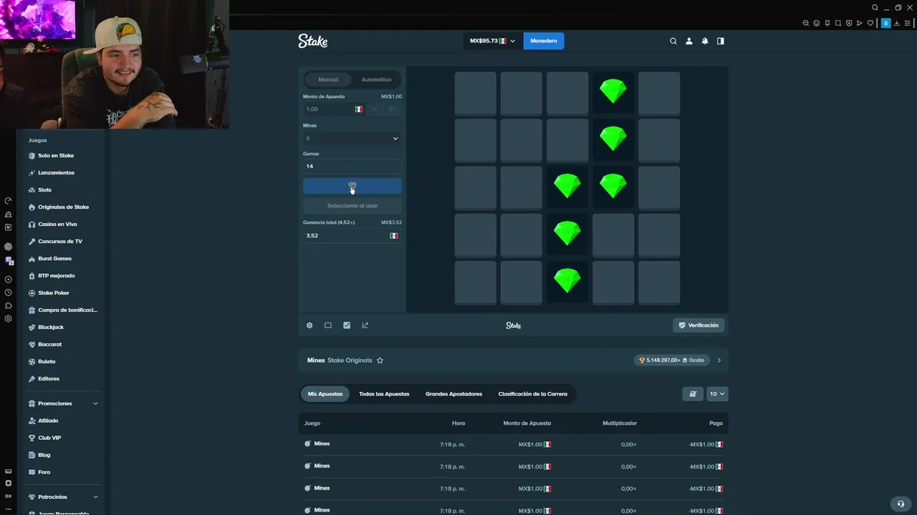Select the Grandes Apostadores tab
Screen dimensions: 917x515
coord(453,394)
